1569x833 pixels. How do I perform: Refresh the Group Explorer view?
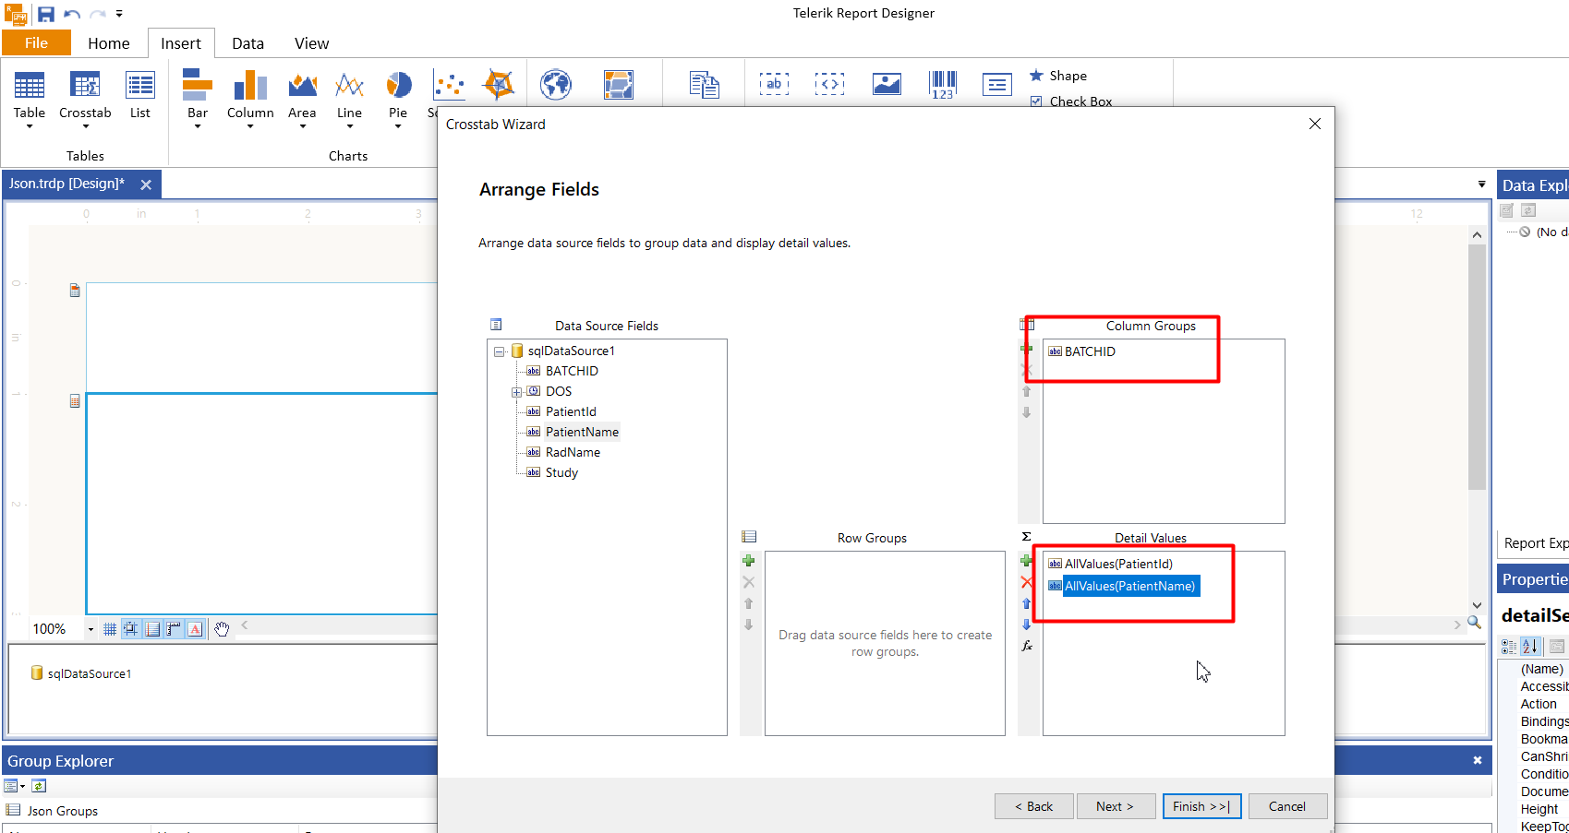pos(38,785)
